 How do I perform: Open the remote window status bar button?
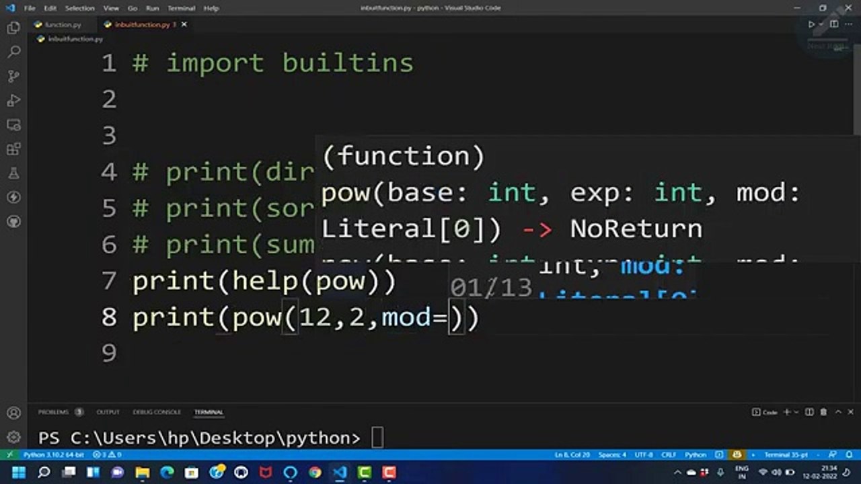(x=9, y=455)
